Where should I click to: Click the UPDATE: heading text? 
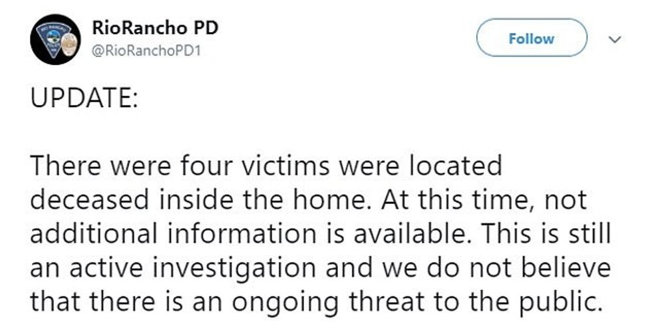coord(81,102)
